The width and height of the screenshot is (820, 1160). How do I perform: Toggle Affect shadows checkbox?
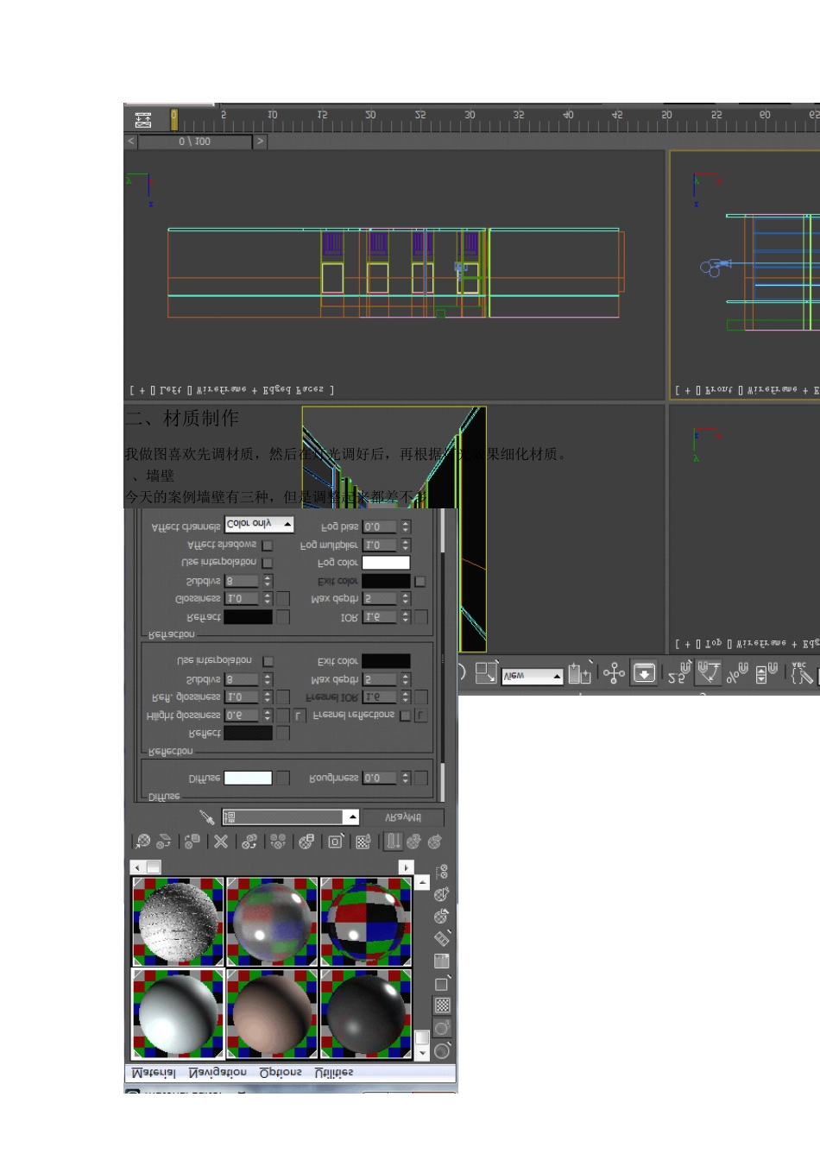(268, 545)
